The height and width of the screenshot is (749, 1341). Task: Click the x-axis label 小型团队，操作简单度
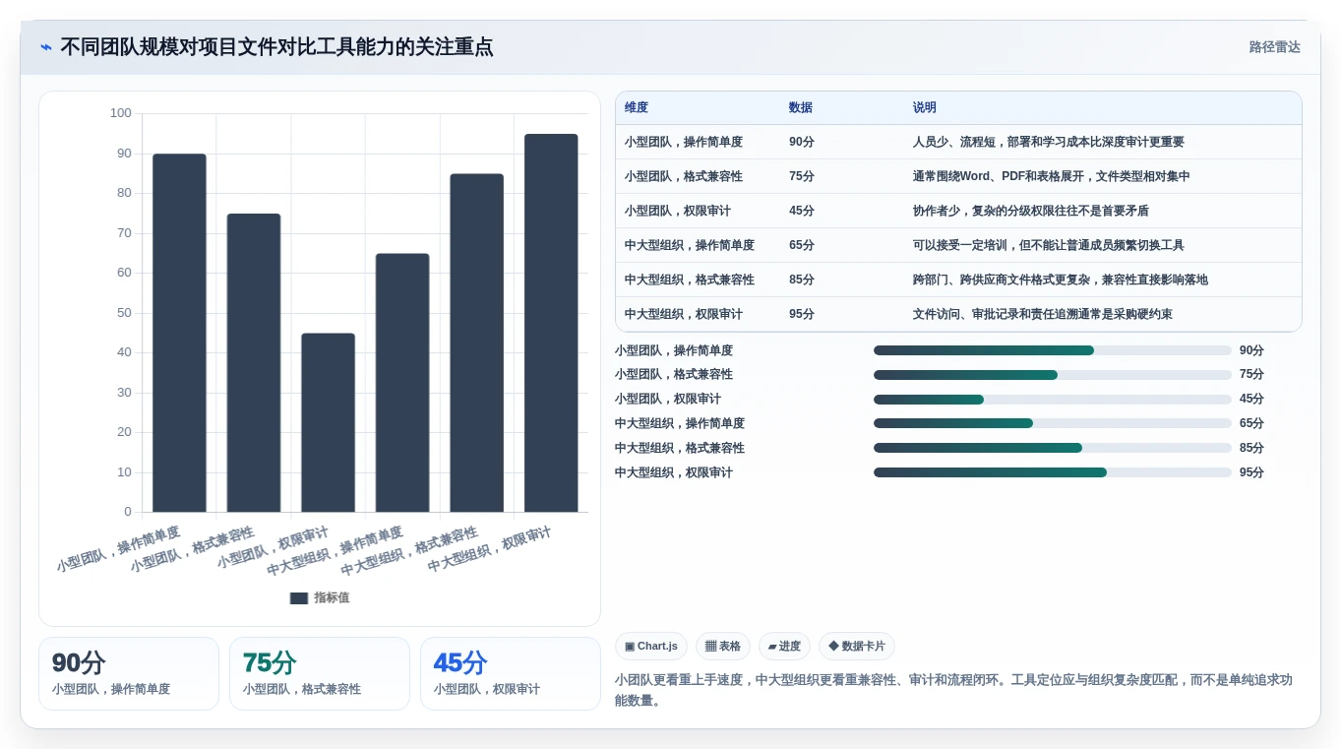coord(118,549)
